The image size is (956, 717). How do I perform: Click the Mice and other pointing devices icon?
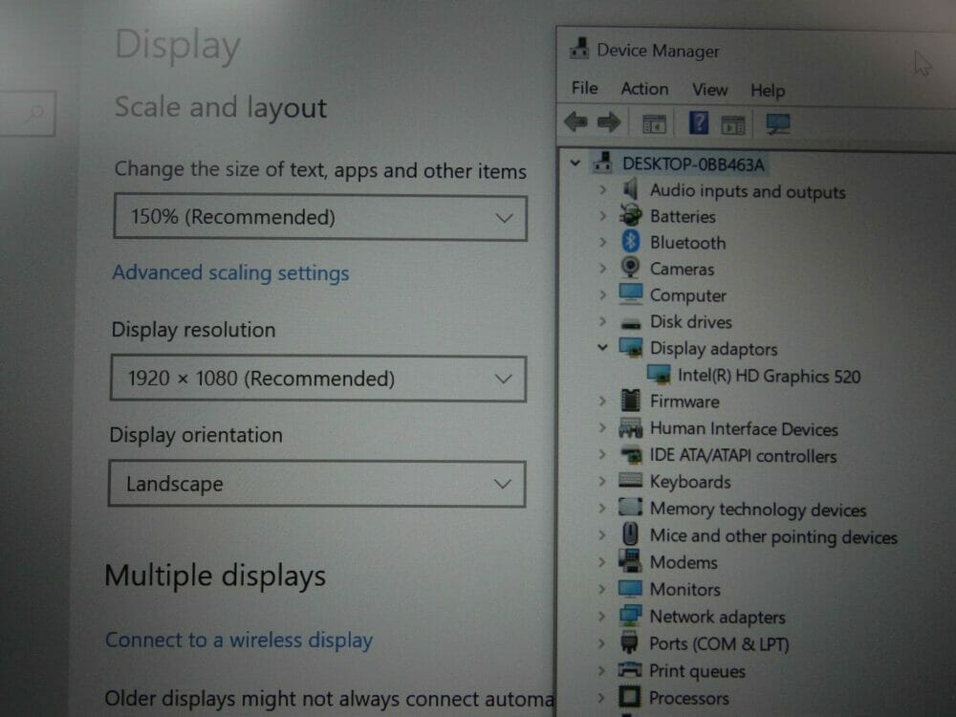click(x=630, y=533)
